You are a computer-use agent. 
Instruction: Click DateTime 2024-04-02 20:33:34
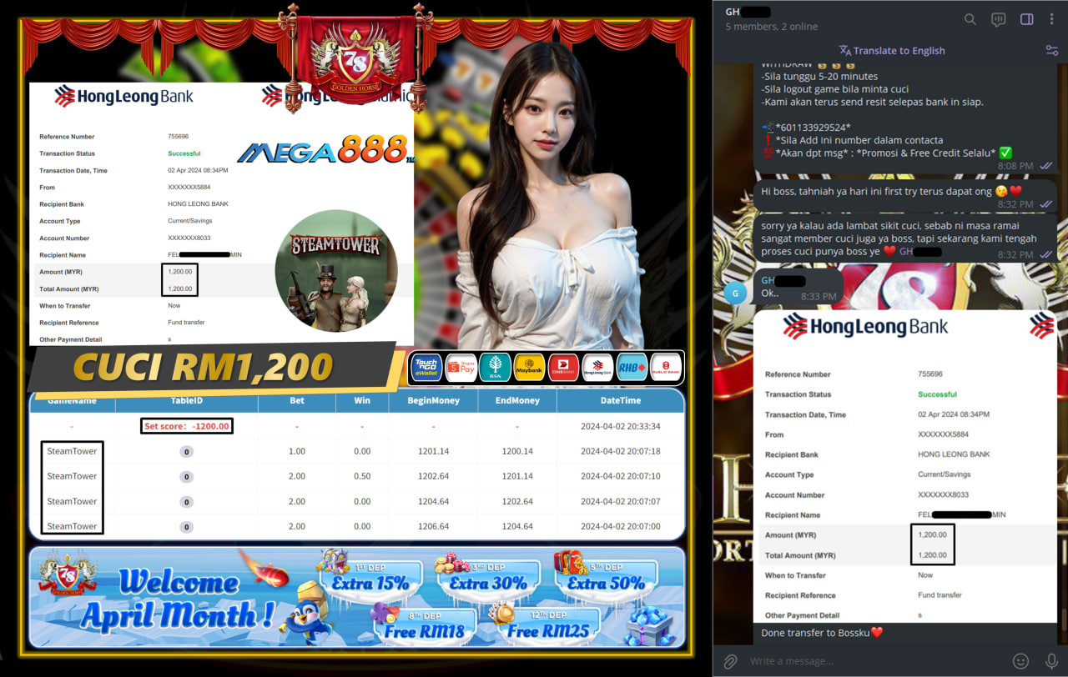click(620, 426)
